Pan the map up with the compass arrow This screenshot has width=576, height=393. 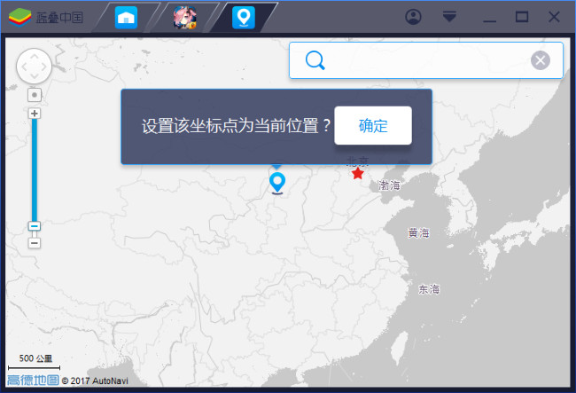(x=35, y=54)
